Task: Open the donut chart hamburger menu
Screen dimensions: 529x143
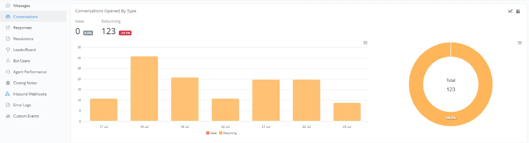Action: coord(520,43)
